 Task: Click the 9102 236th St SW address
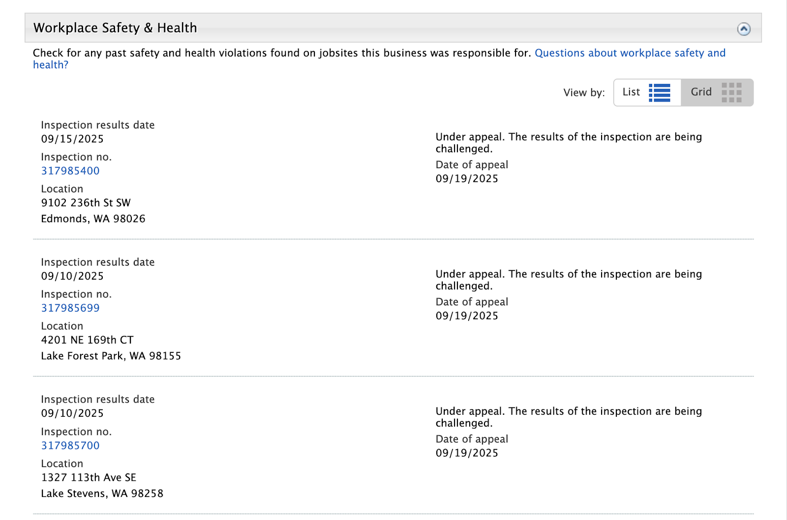(x=86, y=203)
